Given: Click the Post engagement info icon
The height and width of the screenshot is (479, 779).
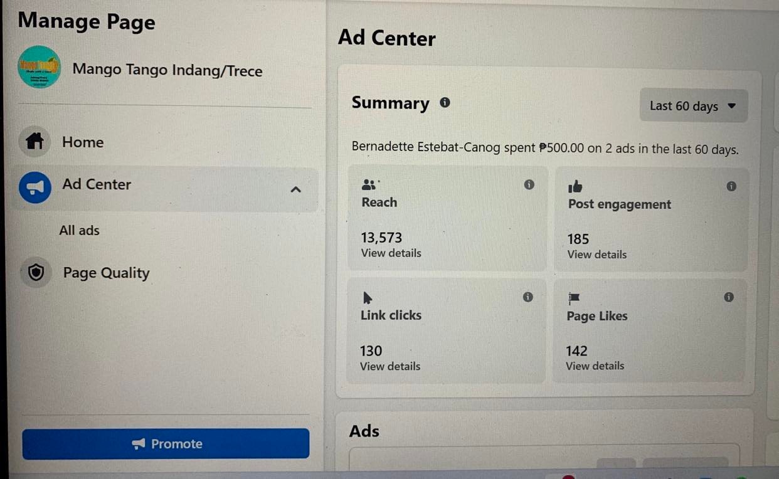Looking at the screenshot, I should coord(731,186).
